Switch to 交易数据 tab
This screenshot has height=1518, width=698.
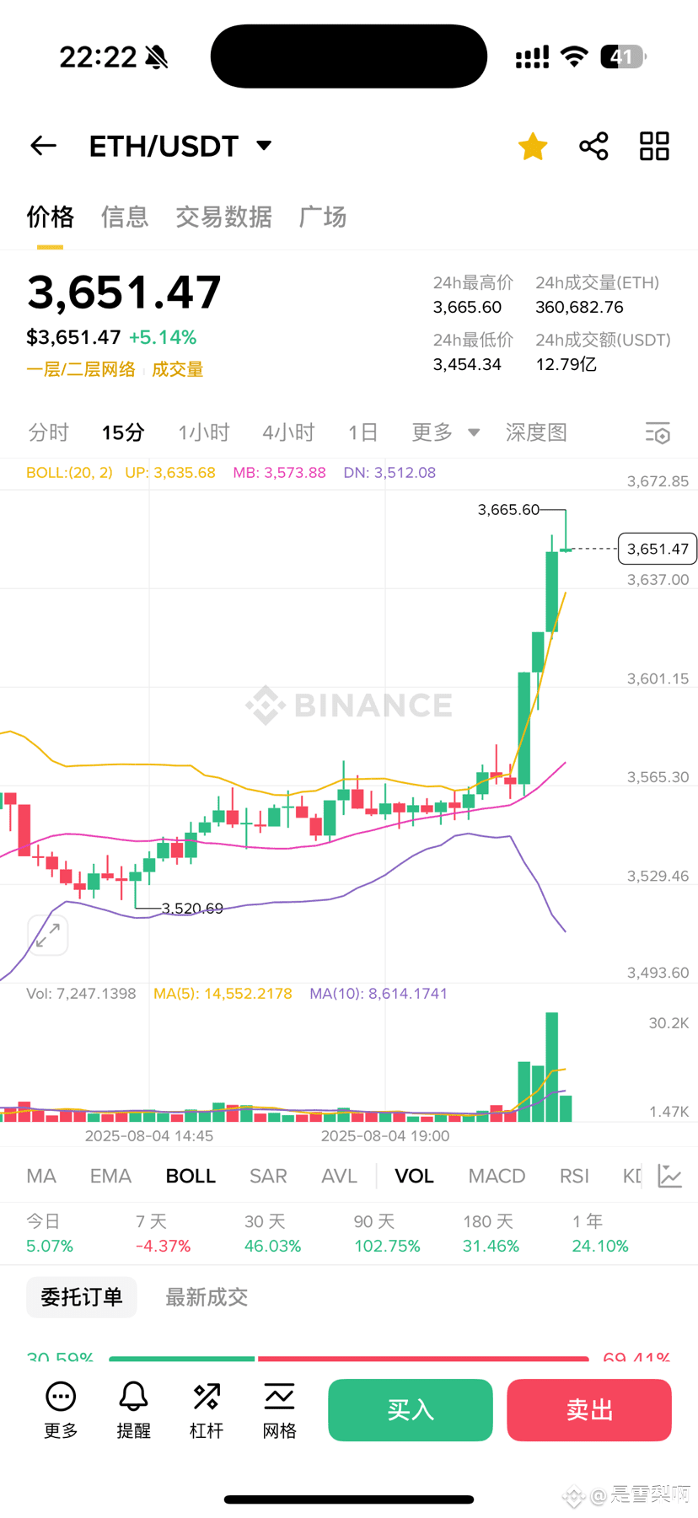(223, 217)
